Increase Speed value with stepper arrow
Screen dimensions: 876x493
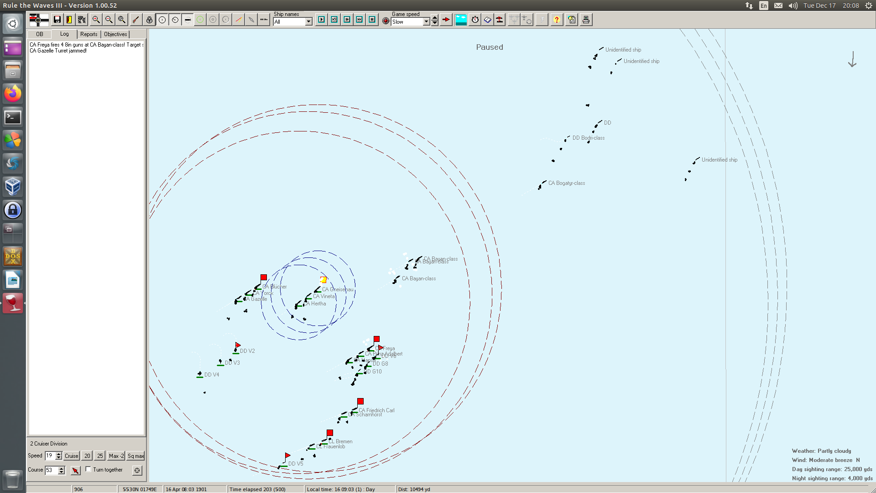click(x=58, y=454)
